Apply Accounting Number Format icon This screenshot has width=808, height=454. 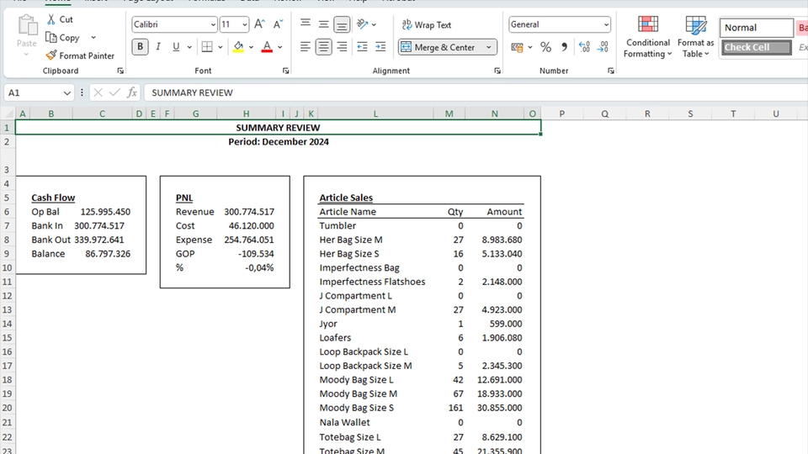[517, 47]
